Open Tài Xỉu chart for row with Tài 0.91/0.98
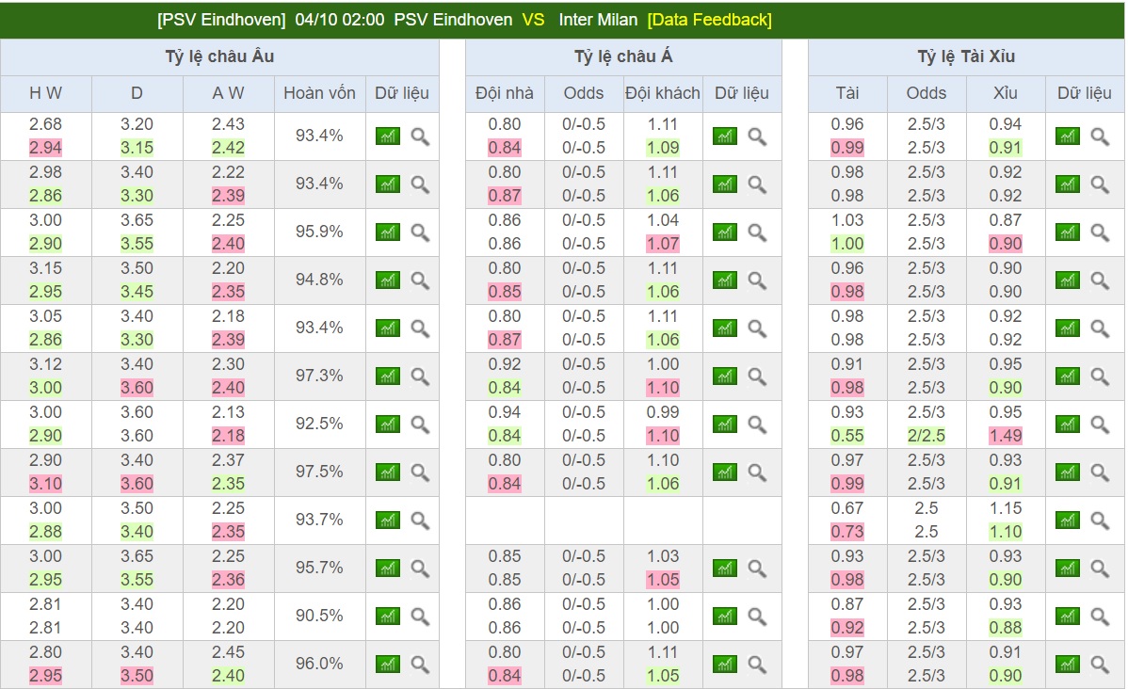Viewport: 1128px width, 689px height. 1068,377
